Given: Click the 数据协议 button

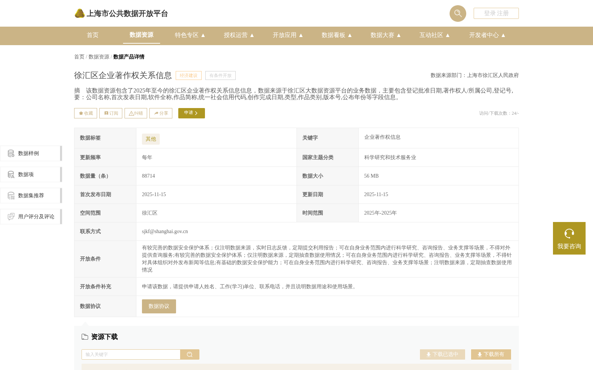Looking at the screenshot, I should click(159, 306).
